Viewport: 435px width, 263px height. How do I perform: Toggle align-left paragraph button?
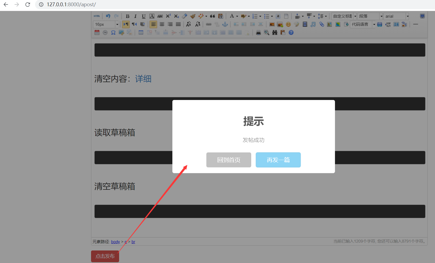154,24
